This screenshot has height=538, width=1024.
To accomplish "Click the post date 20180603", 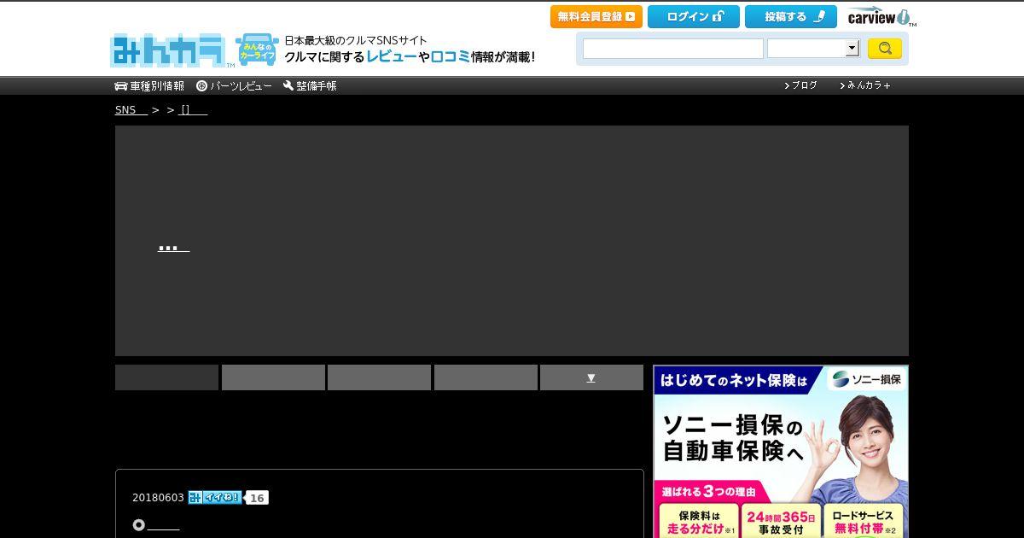I will [x=158, y=498].
